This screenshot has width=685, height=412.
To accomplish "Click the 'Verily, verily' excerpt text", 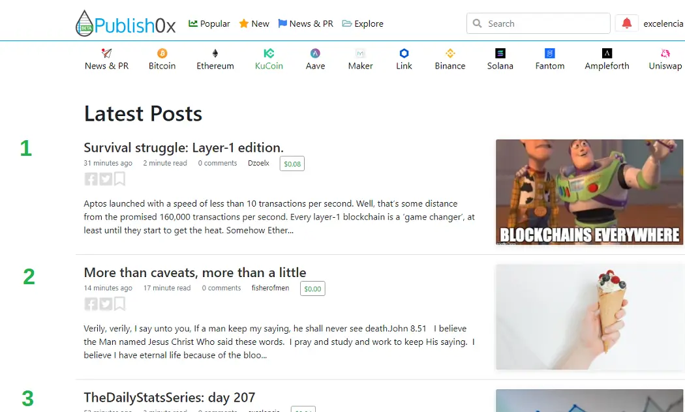I will coord(279,342).
